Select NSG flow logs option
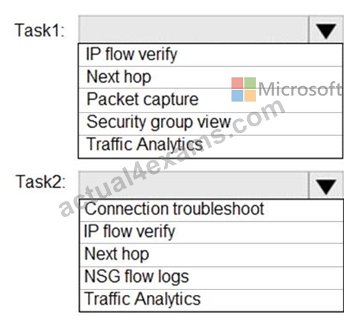Image resolution: width=344 pixels, height=316 pixels. pyautogui.click(x=212, y=278)
